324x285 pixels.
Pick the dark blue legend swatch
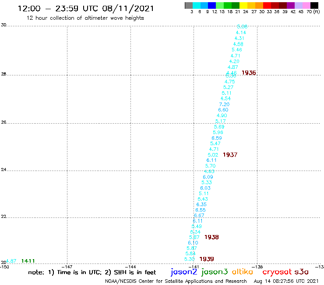click(x=212, y=5)
